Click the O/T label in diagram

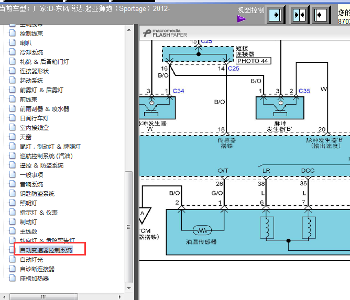click(x=223, y=171)
